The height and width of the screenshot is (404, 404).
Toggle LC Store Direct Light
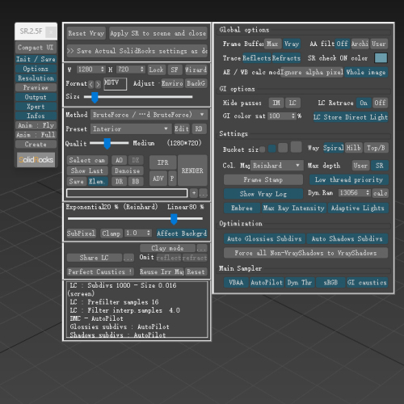351,117
